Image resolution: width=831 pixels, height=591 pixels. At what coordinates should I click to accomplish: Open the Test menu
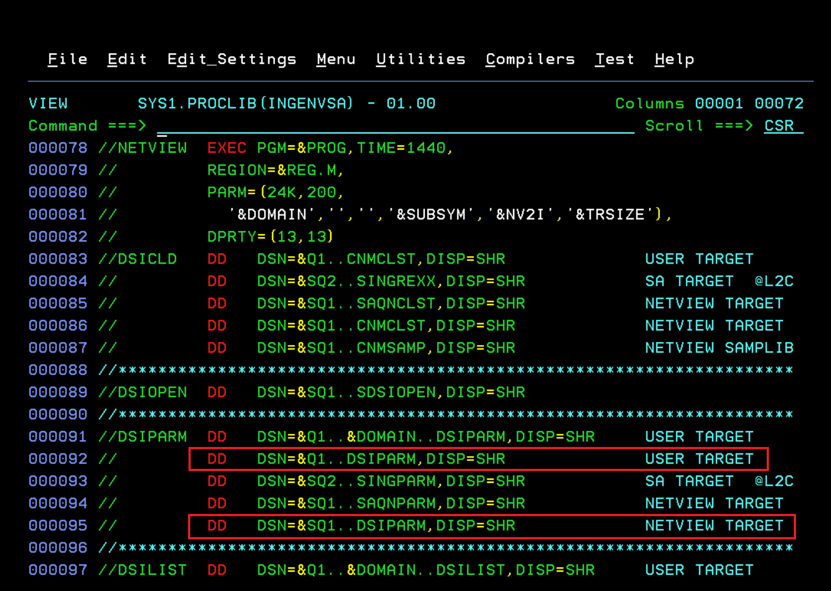(615, 59)
